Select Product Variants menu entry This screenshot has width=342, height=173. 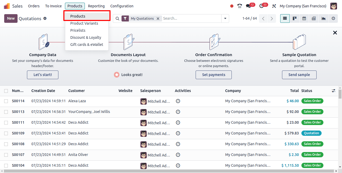pyautogui.click(x=87, y=23)
